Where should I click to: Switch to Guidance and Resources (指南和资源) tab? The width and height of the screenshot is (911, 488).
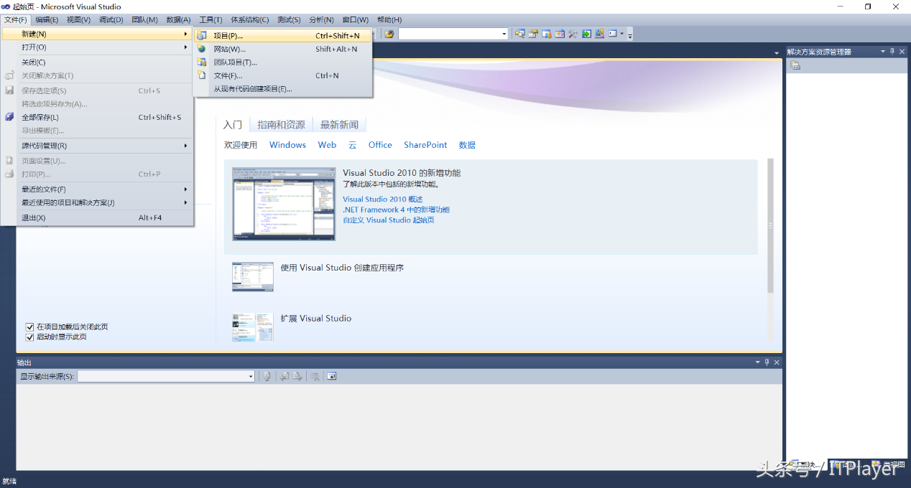click(281, 125)
